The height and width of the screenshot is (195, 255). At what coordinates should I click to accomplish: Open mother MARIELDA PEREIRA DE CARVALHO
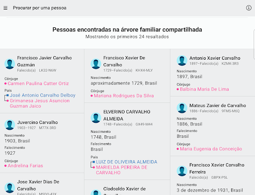point(122,170)
